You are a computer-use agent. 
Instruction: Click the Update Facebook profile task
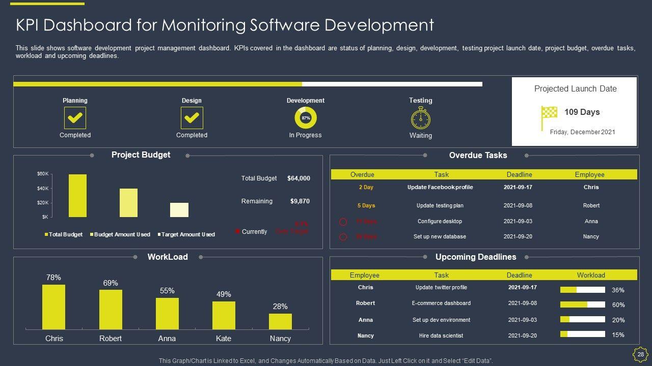440,188
